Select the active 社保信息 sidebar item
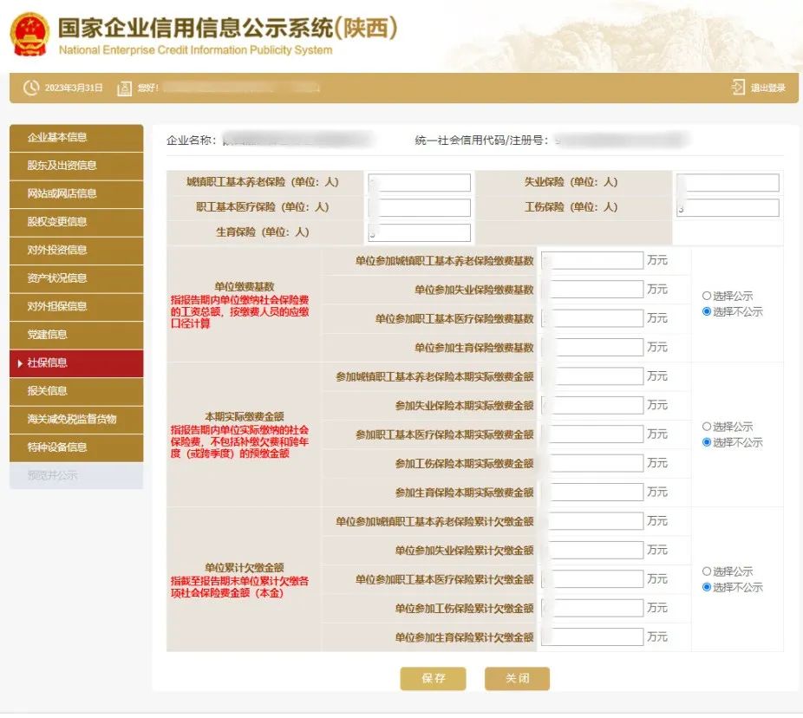Viewport: 803px width, 718px height. tap(76, 363)
